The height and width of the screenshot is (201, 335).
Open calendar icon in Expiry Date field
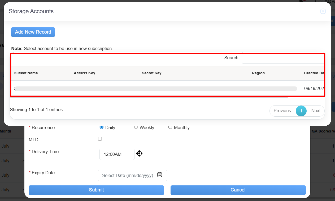tap(159, 175)
